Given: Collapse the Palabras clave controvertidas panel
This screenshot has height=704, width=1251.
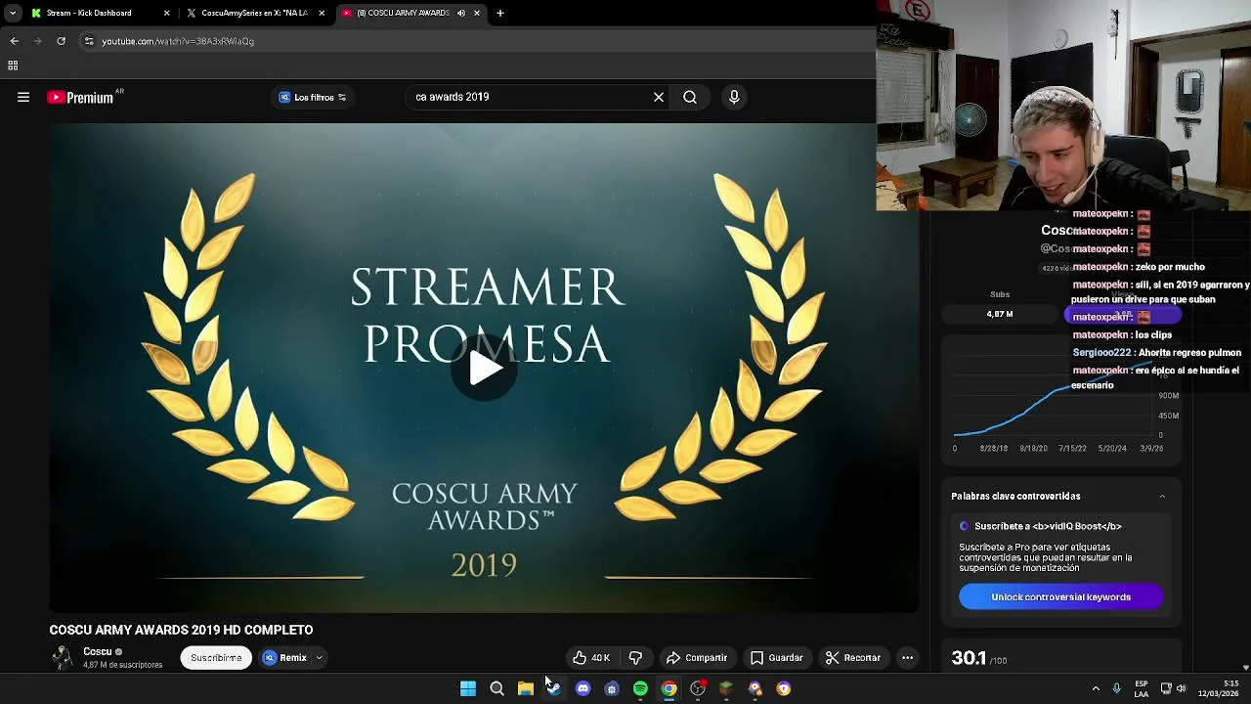Looking at the screenshot, I should (1162, 497).
